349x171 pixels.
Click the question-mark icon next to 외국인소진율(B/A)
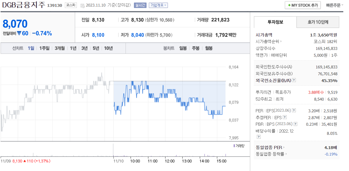294,80
